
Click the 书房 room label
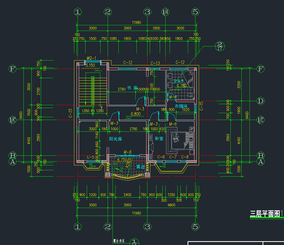pyautogui.click(x=132, y=88)
